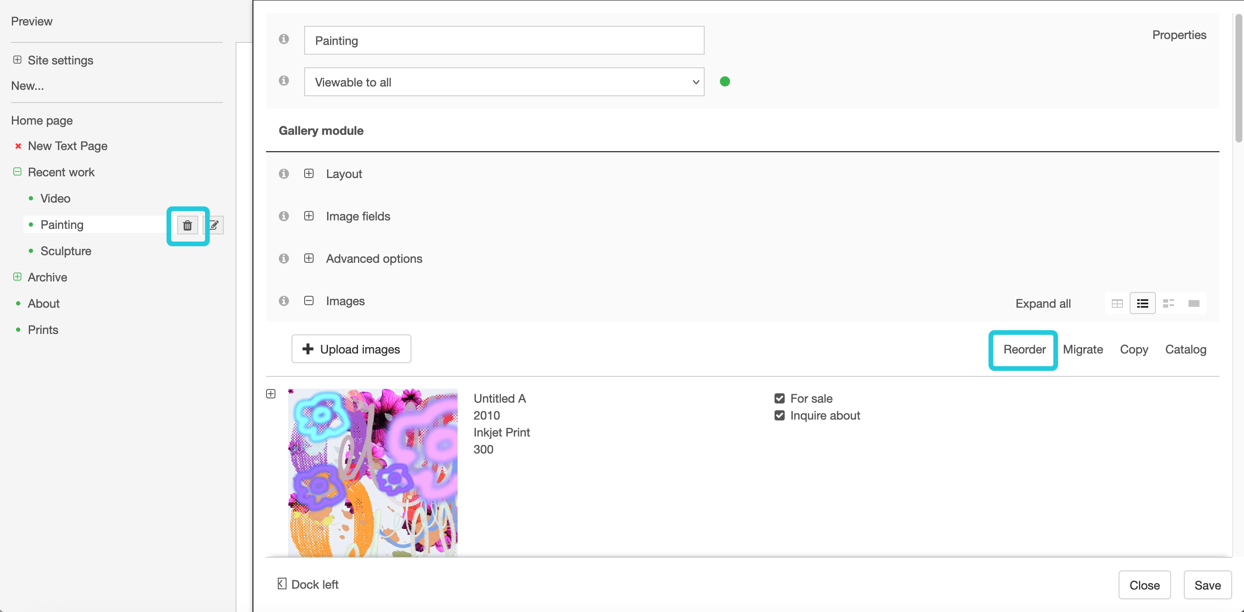Uncheck the Inquire about checkbox
The width and height of the screenshot is (1244, 612).
click(780, 415)
